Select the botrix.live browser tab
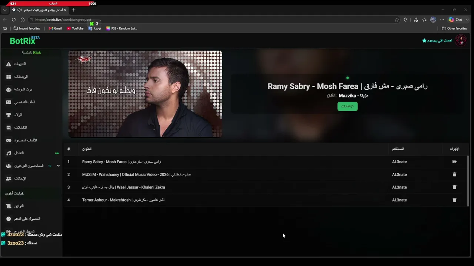The height and width of the screenshot is (266, 474). [x=39, y=10]
